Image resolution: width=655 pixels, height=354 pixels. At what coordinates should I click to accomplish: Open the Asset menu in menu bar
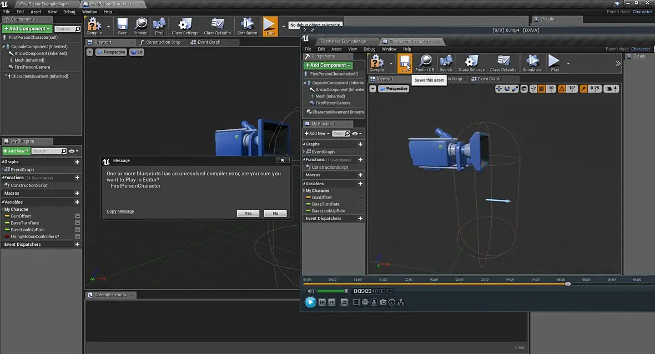pos(36,12)
